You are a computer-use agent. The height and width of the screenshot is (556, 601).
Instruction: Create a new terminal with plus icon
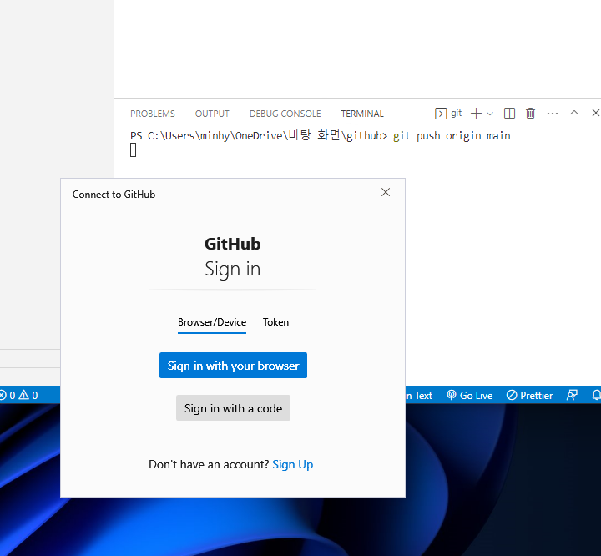476,113
